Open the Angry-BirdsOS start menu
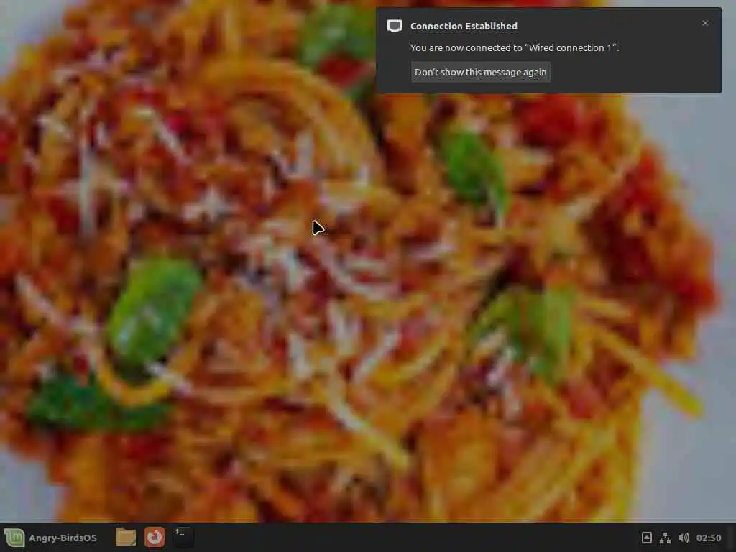 pos(51,538)
